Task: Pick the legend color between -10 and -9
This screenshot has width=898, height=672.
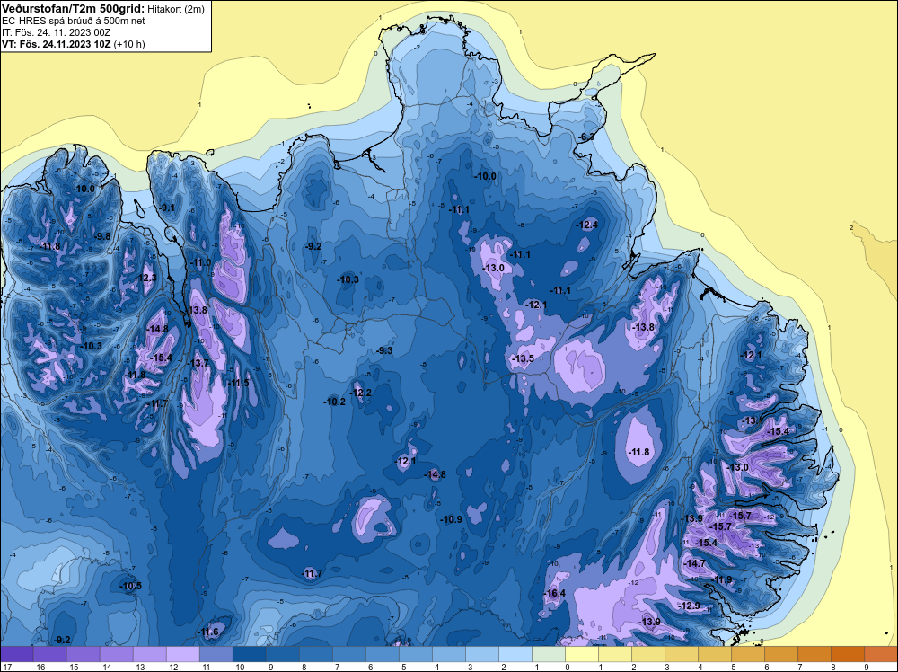Action: (x=249, y=654)
